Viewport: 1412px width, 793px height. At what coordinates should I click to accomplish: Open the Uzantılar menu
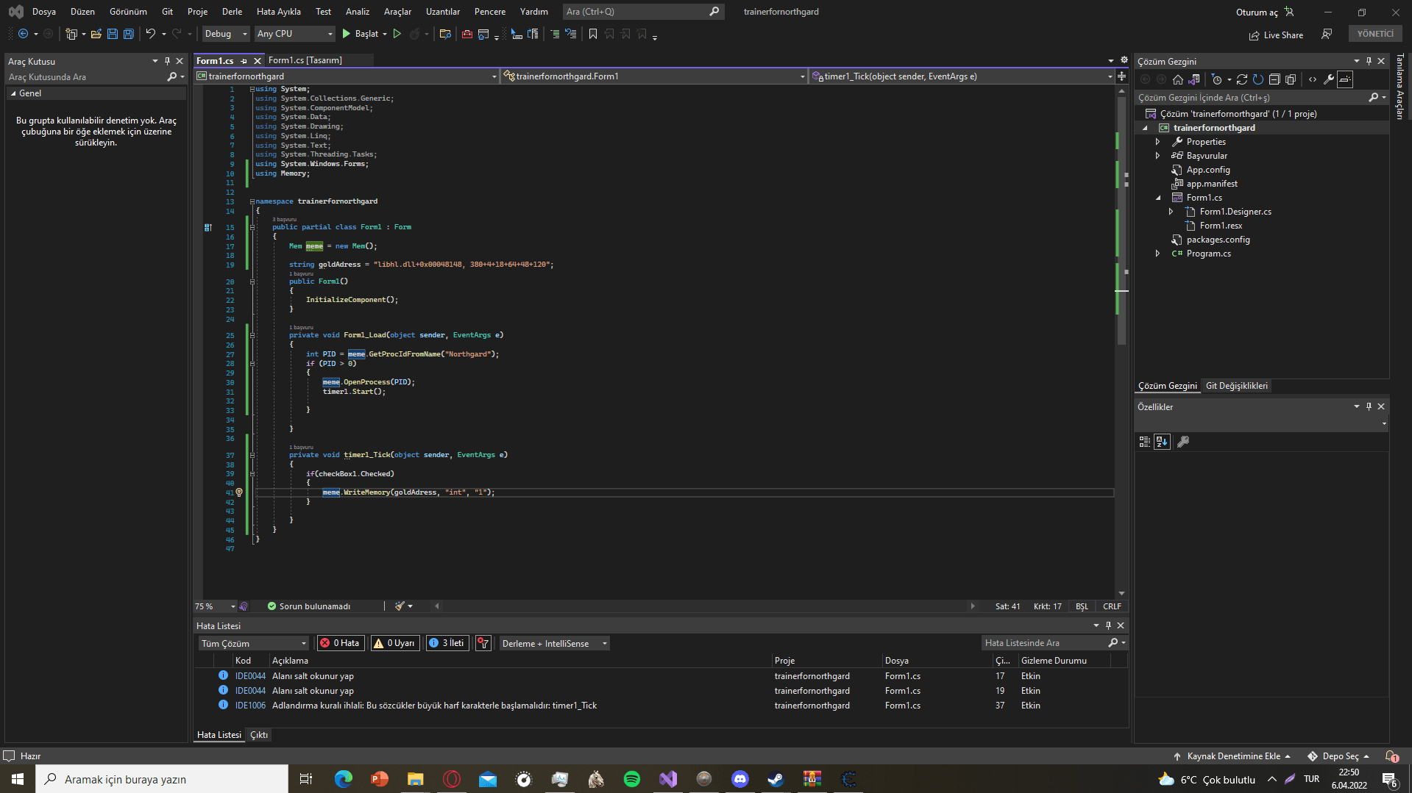pyautogui.click(x=443, y=12)
